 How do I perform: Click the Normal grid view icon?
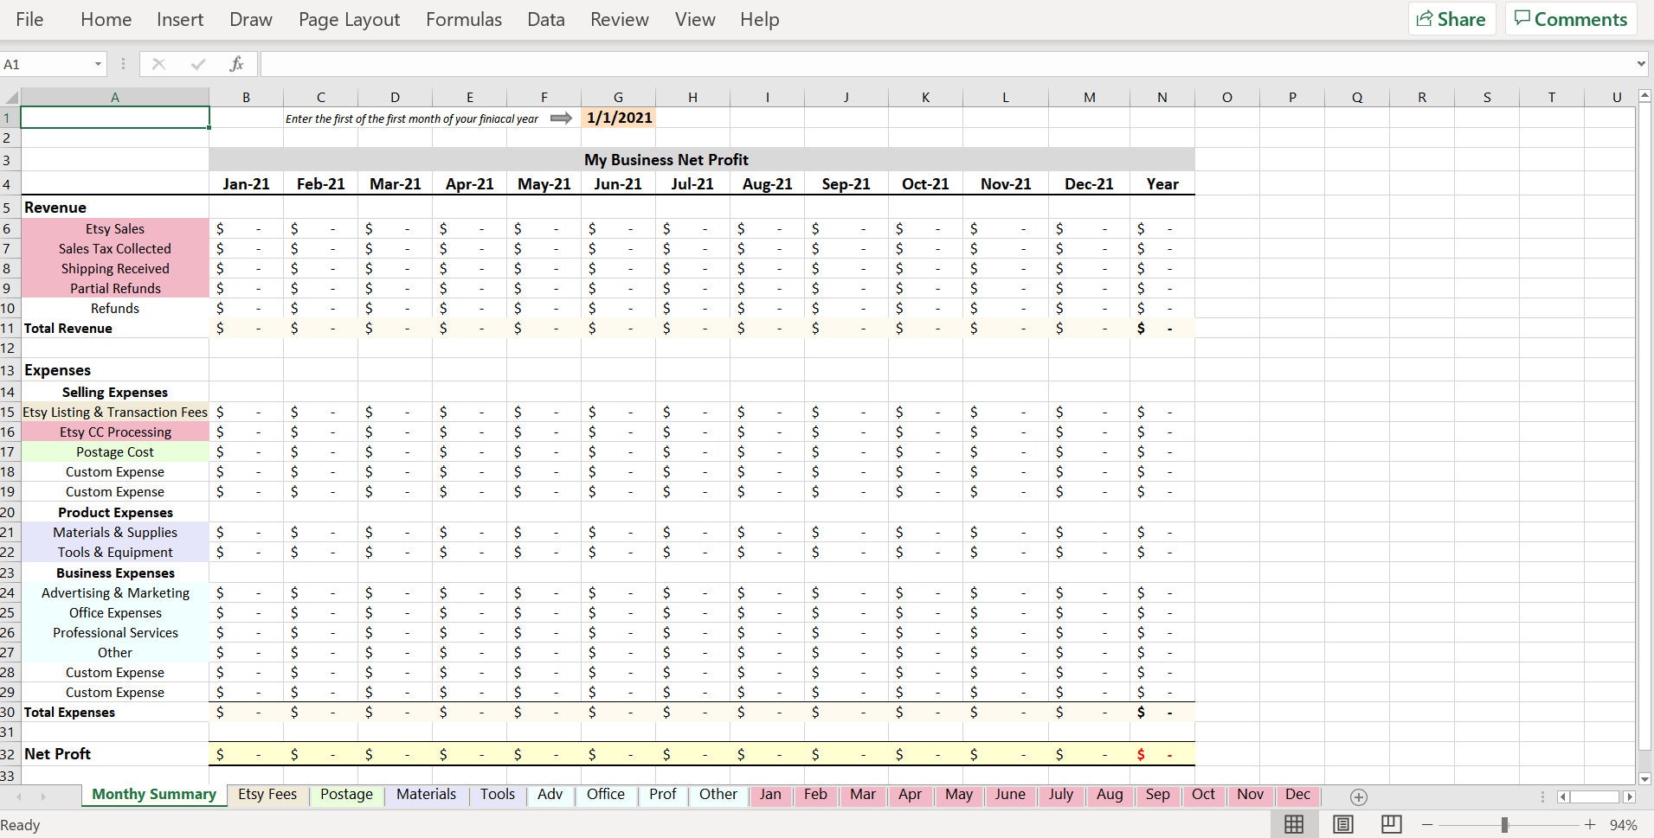(x=1293, y=824)
